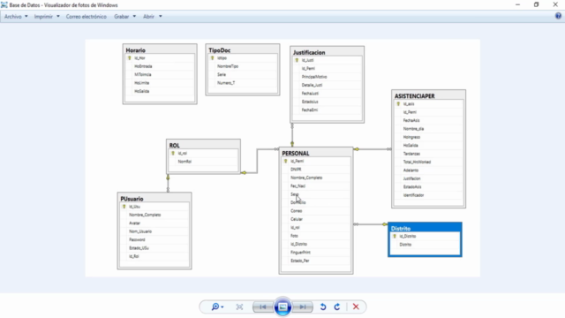The height and width of the screenshot is (318, 565).
Task: Click the Adelanto field in ASISTENCIAPER
Action: tap(411, 170)
